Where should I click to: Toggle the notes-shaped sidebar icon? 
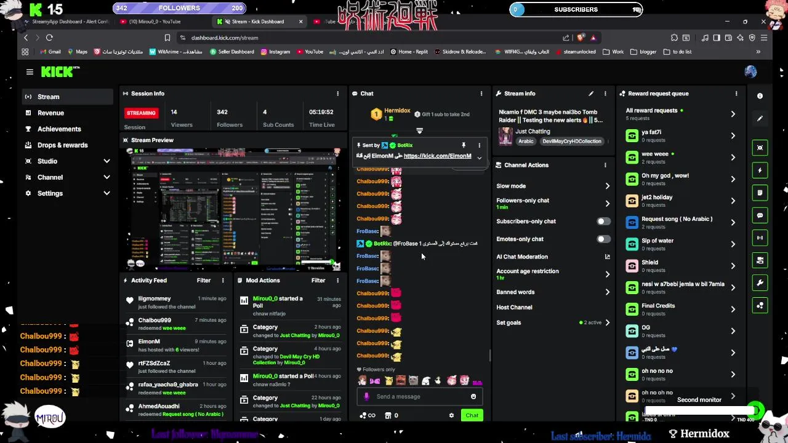(760, 193)
